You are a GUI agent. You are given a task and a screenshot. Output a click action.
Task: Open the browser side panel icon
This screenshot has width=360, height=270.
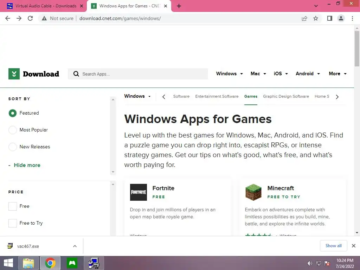tap(330, 18)
